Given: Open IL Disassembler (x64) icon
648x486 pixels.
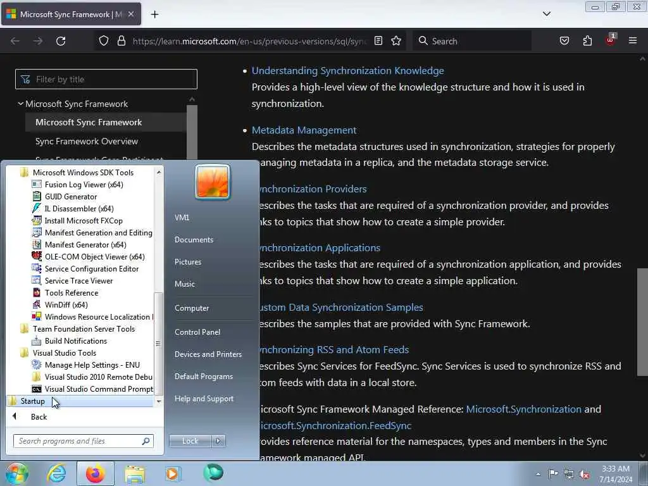Looking at the screenshot, I should click(x=36, y=208).
